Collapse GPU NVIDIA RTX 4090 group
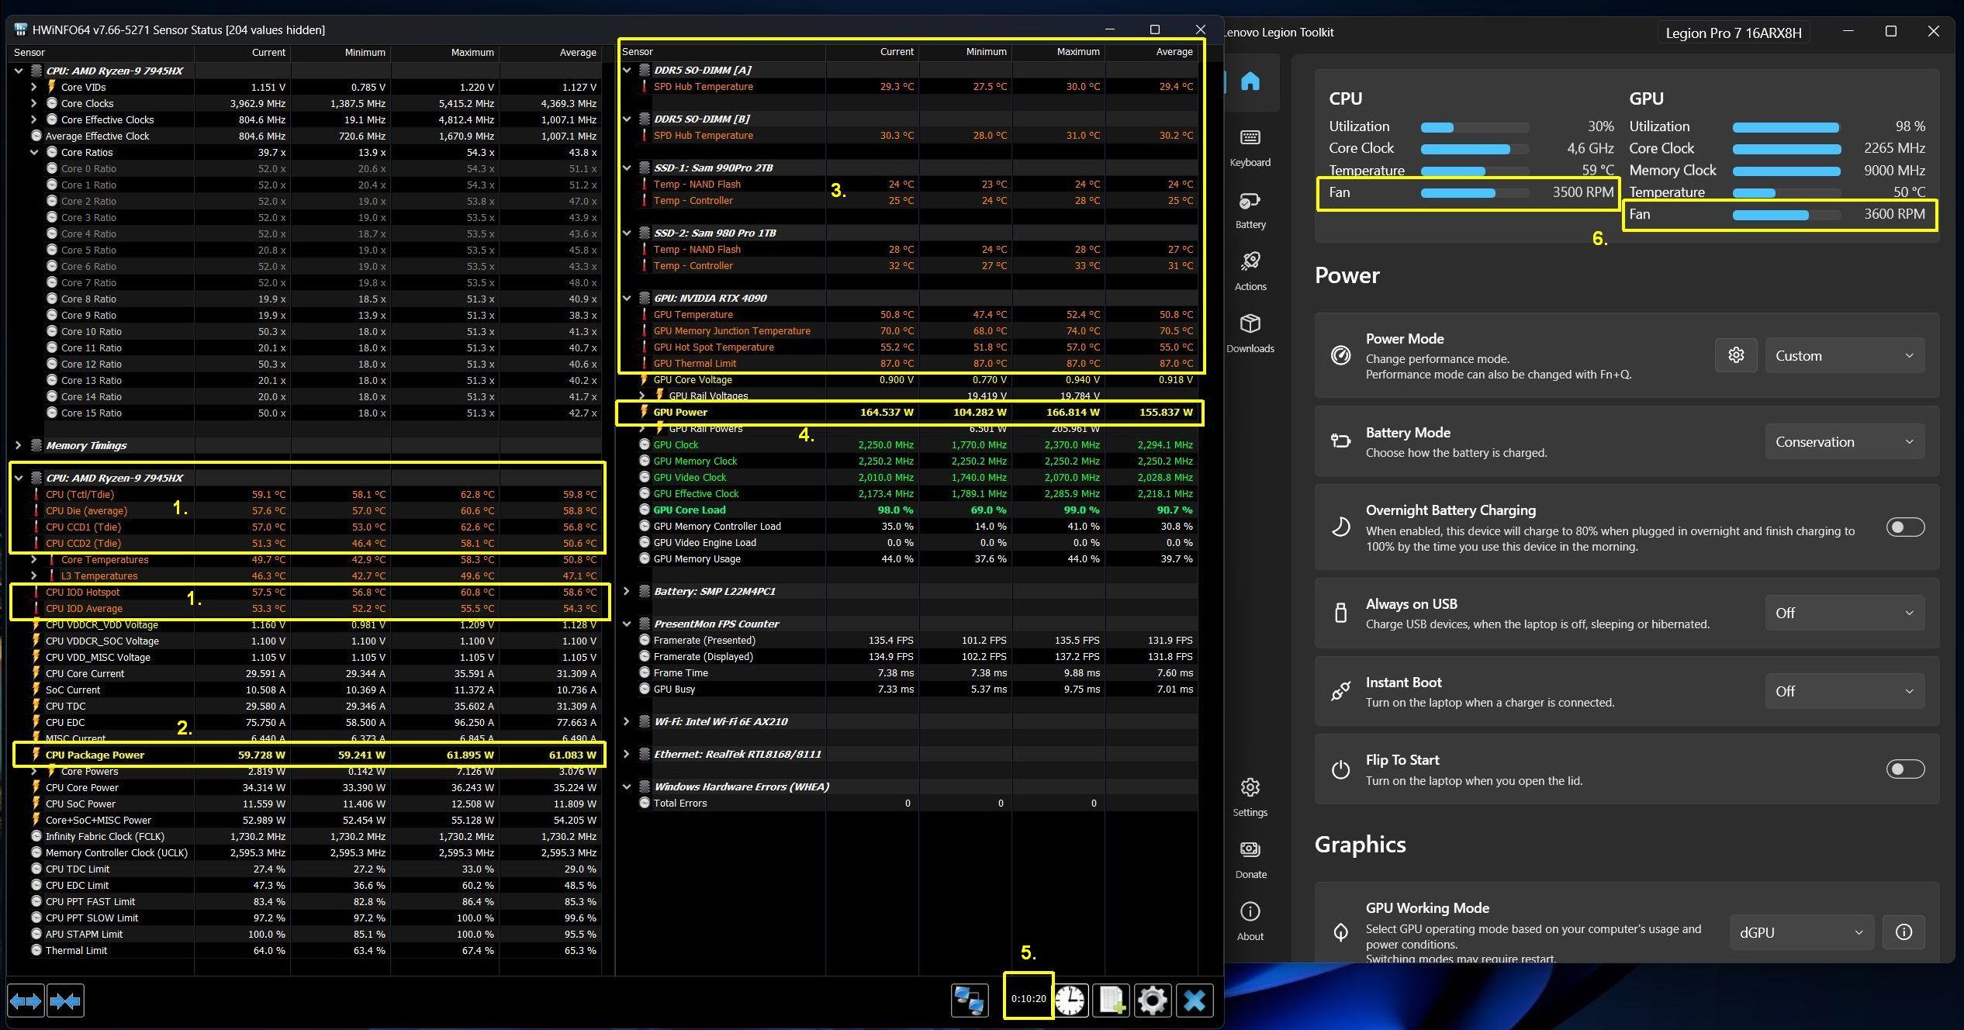This screenshot has height=1030, width=1964. pyautogui.click(x=627, y=298)
